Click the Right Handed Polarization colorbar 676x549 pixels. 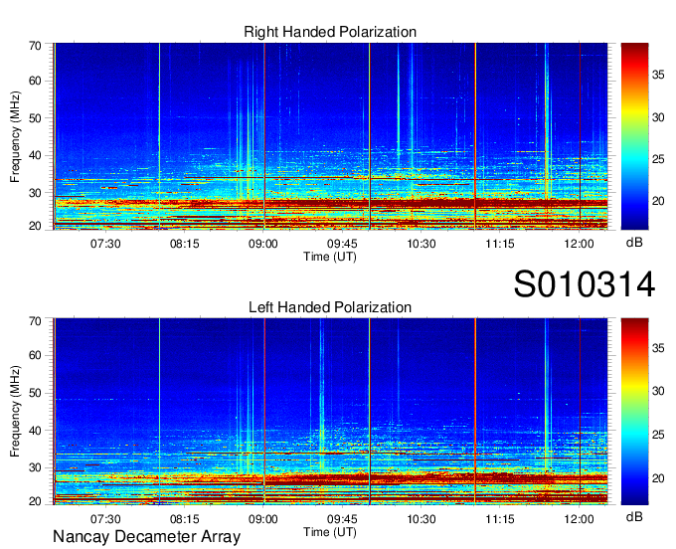point(634,136)
